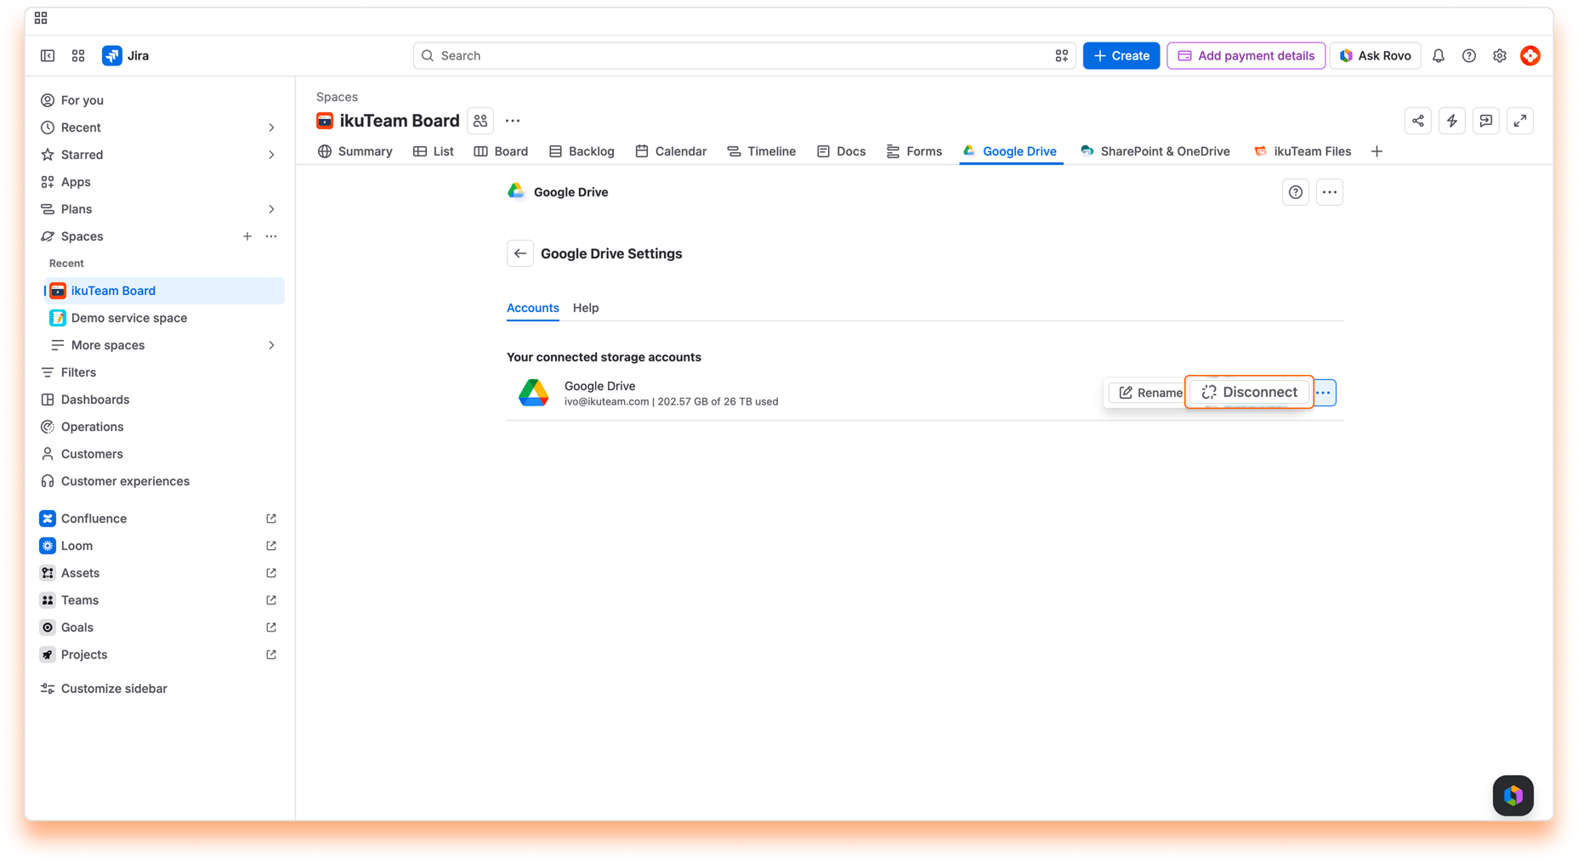Image resolution: width=1578 pixels, height=862 pixels.
Task: Open Projects in the sidebar
Action: tap(160, 655)
